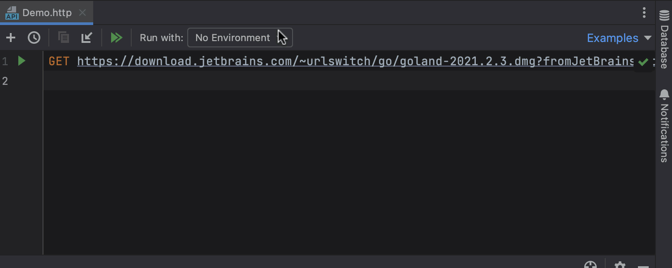672x268 pixels.
Task: Click the Add Request plus icon
Action: point(11,38)
